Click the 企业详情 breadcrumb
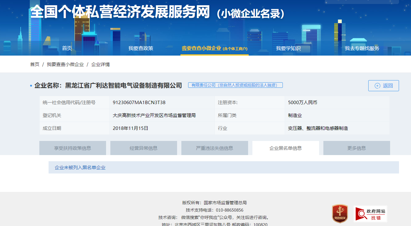The width and height of the screenshot is (411, 226). tap(101, 64)
